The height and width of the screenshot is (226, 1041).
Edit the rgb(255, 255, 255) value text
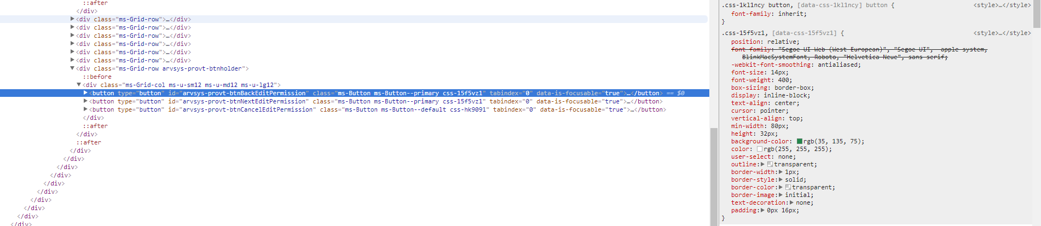coord(796,149)
